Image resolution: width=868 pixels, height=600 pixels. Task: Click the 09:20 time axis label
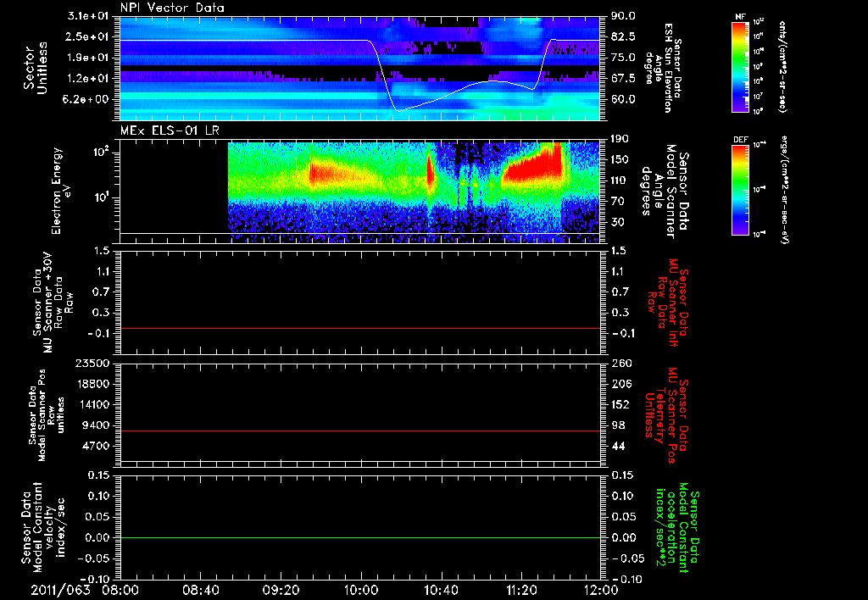pos(281,590)
